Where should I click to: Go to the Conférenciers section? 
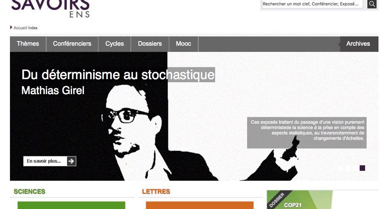click(72, 44)
